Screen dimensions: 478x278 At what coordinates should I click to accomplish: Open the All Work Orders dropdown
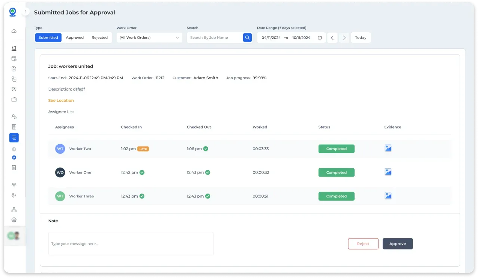[x=149, y=38]
